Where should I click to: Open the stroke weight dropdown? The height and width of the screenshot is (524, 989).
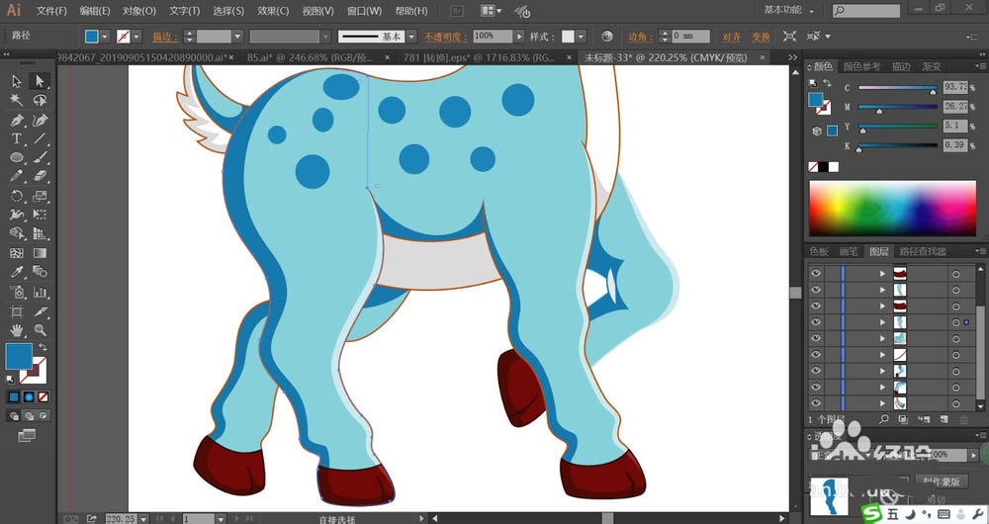[x=237, y=37]
